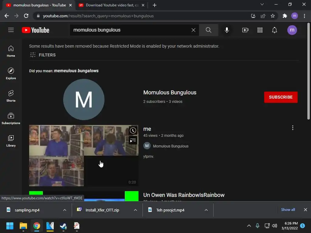The image size is (311, 233).
Task: Open Explore in the sidebar
Action: pyautogui.click(x=11, y=73)
